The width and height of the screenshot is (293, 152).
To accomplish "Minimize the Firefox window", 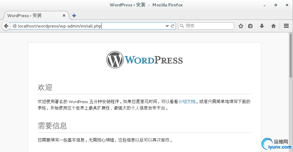I will click(264, 5).
